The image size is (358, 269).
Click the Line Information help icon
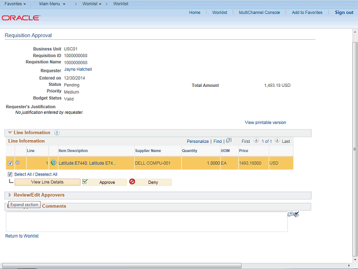(57, 133)
